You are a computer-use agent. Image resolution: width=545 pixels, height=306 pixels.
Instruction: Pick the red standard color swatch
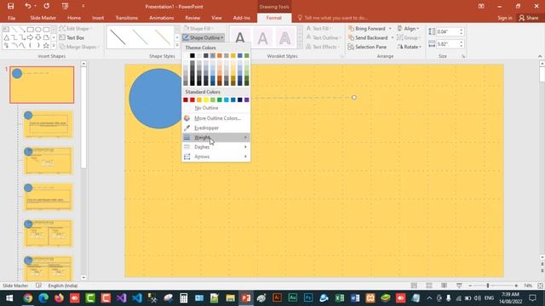(x=192, y=100)
